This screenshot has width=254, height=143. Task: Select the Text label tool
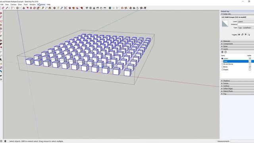pyautogui.click(x=46, y=8)
